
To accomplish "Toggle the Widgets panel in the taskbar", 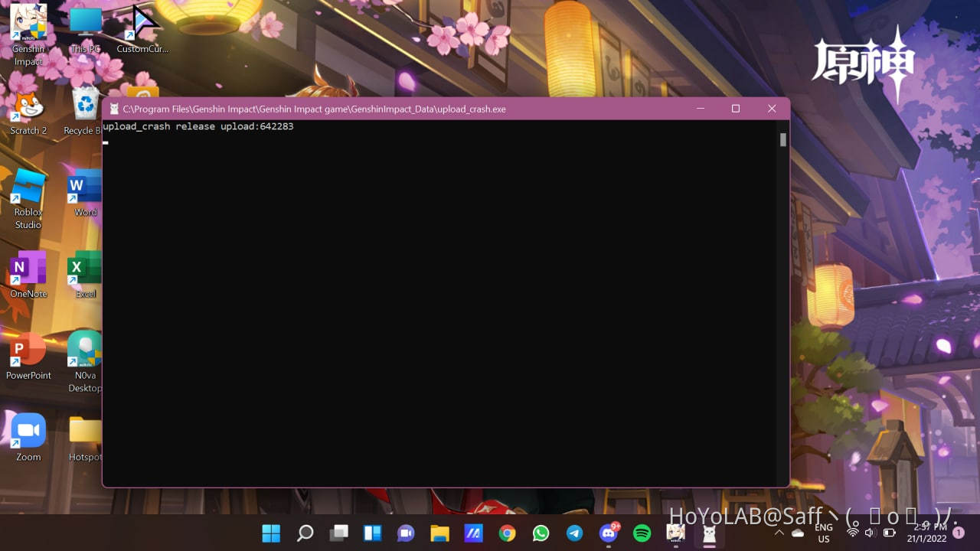I will coord(372,533).
